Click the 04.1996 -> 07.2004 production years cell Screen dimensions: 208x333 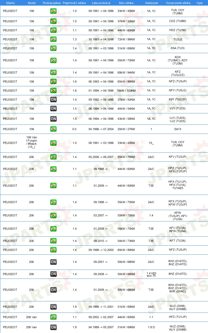pos(101,129)
